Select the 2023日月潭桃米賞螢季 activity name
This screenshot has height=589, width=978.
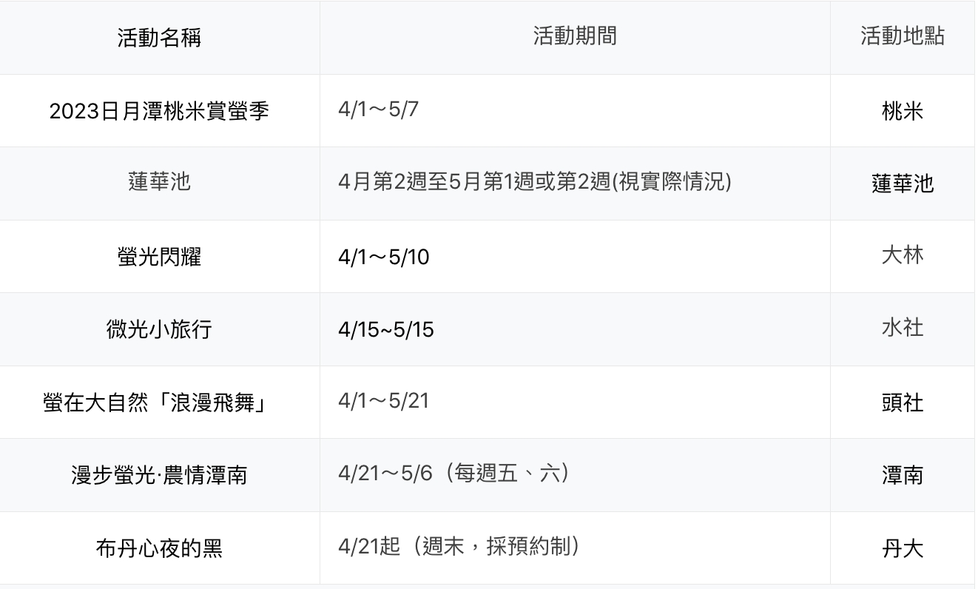point(159,111)
